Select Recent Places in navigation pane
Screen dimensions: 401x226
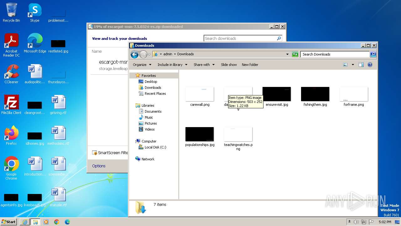155,94
